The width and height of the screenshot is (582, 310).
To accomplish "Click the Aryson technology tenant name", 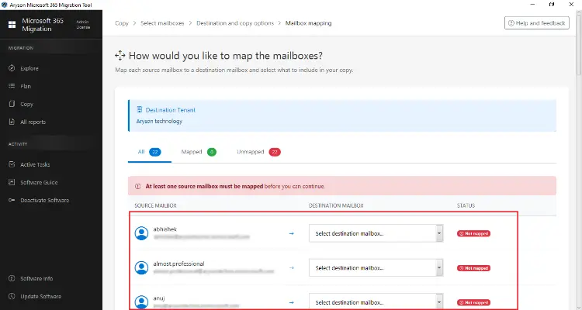I will point(159,121).
